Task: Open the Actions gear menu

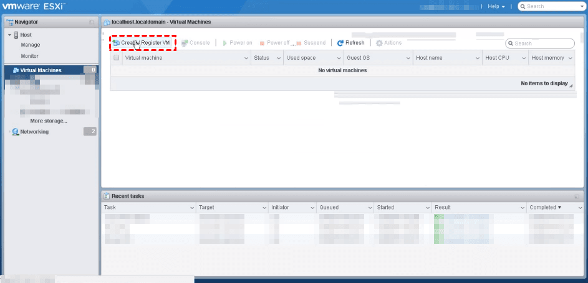Action: pos(388,43)
